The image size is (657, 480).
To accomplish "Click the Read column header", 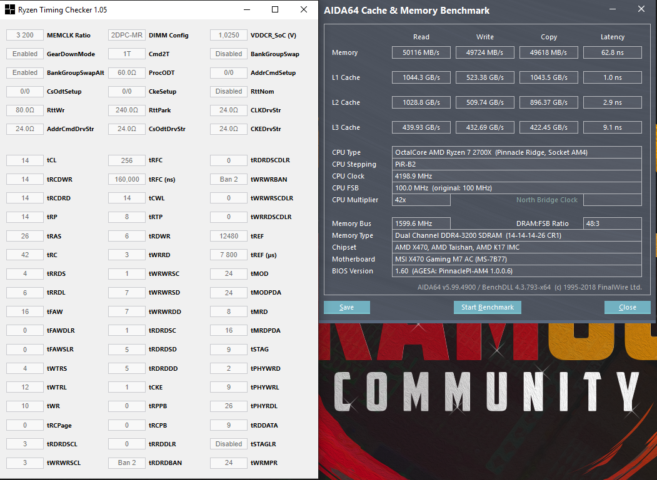I will click(x=421, y=37).
